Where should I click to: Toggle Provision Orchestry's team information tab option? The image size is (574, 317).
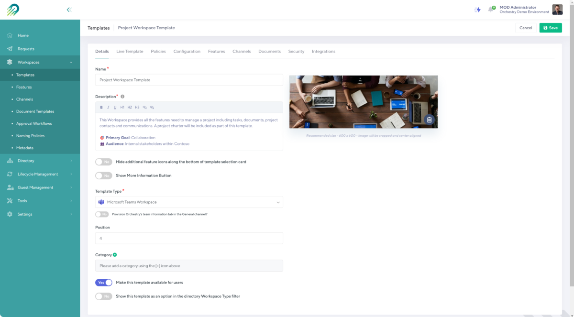[x=102, y=214]
